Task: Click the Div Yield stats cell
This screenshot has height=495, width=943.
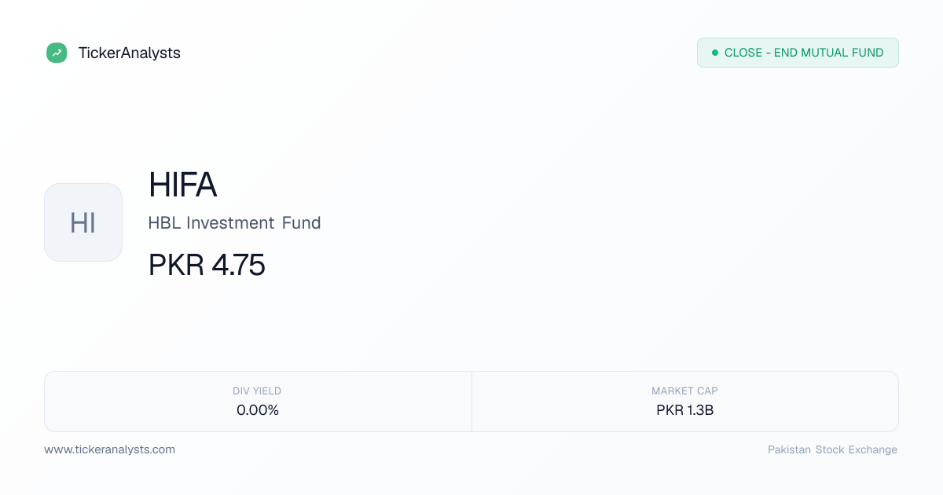Action: (258, 401)
